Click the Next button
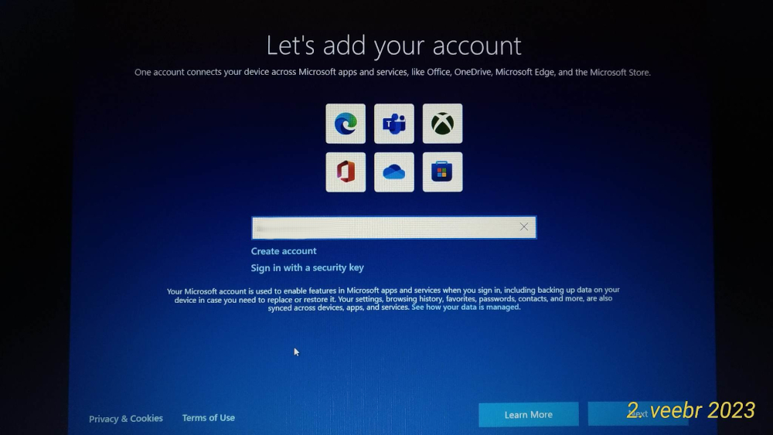The image size is (773, 435). [x=638, y=414]
